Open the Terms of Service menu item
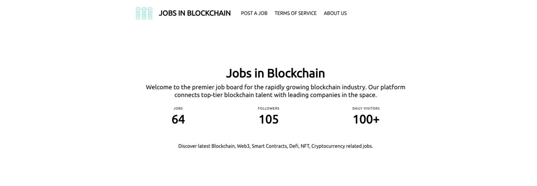This screenshot has height=186, width=537. (x=295, y=13)
